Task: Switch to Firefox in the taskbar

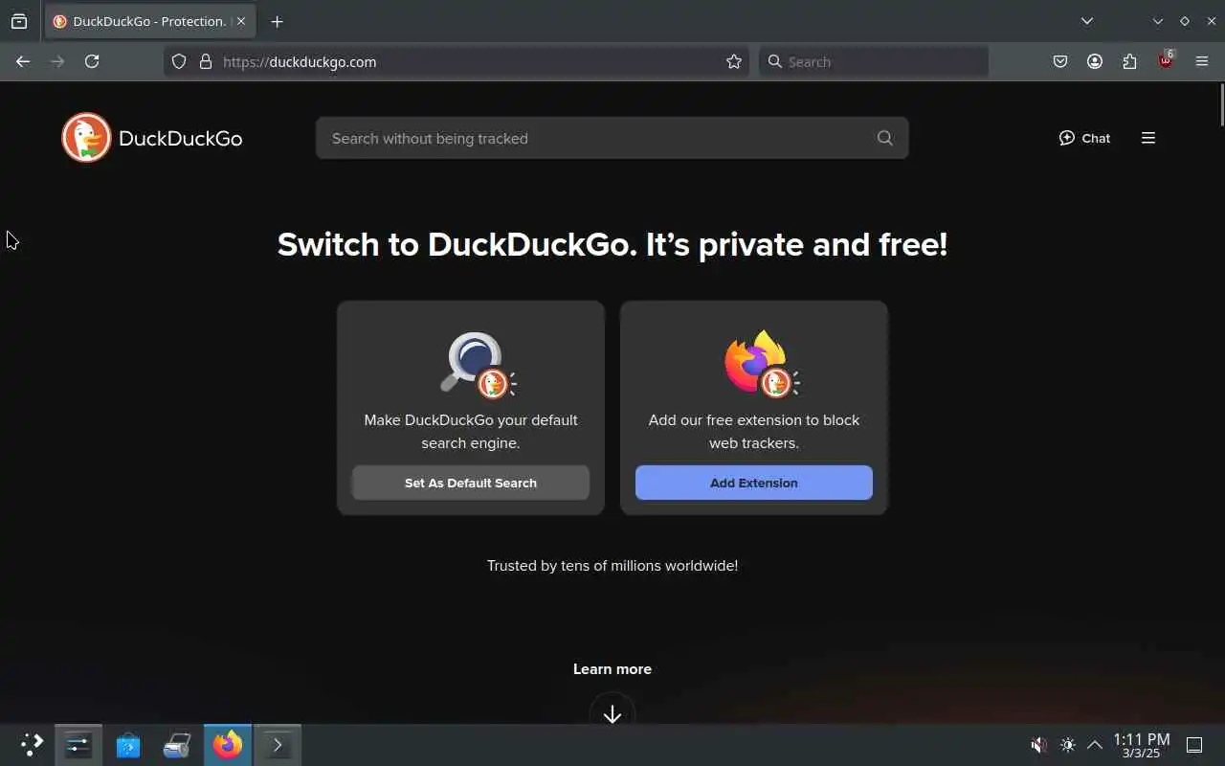Action: click(228, 745)
